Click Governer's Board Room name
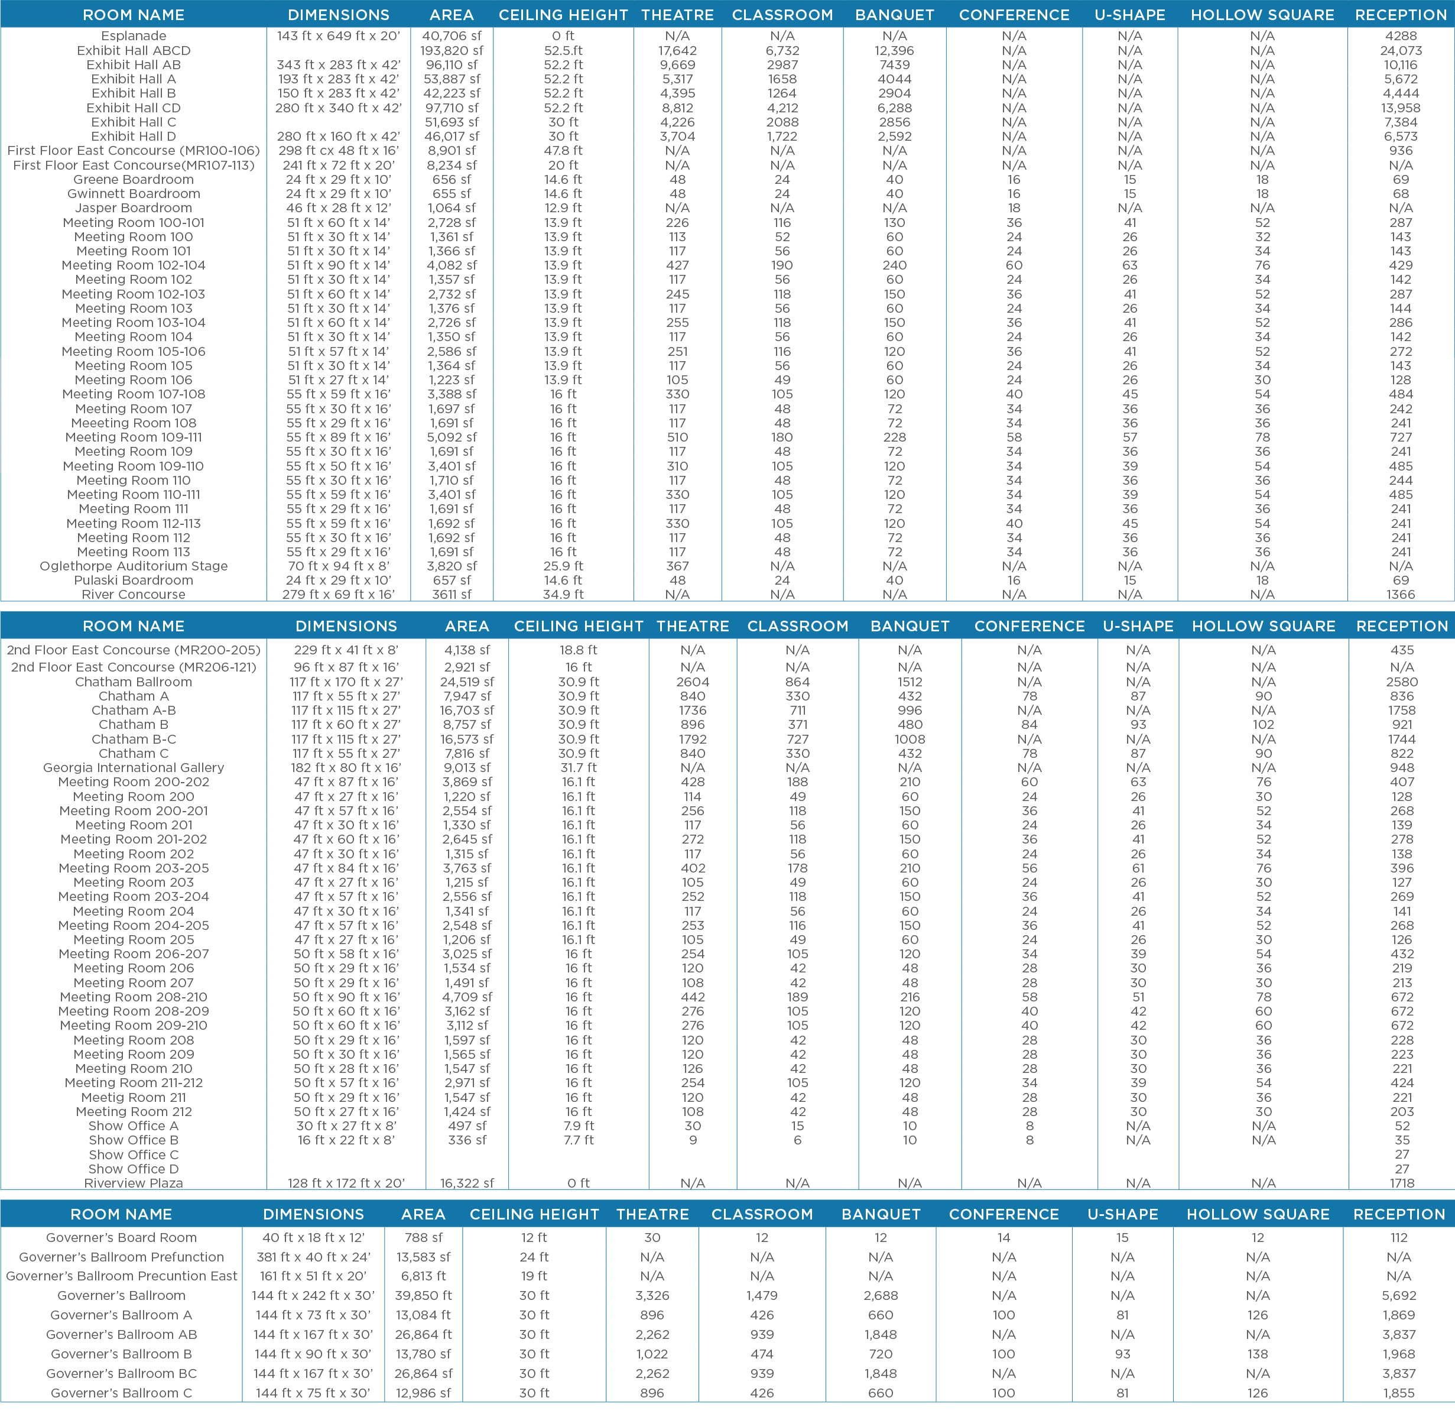Screen dimensions: 1455x1414 (x=121, y=1238)
